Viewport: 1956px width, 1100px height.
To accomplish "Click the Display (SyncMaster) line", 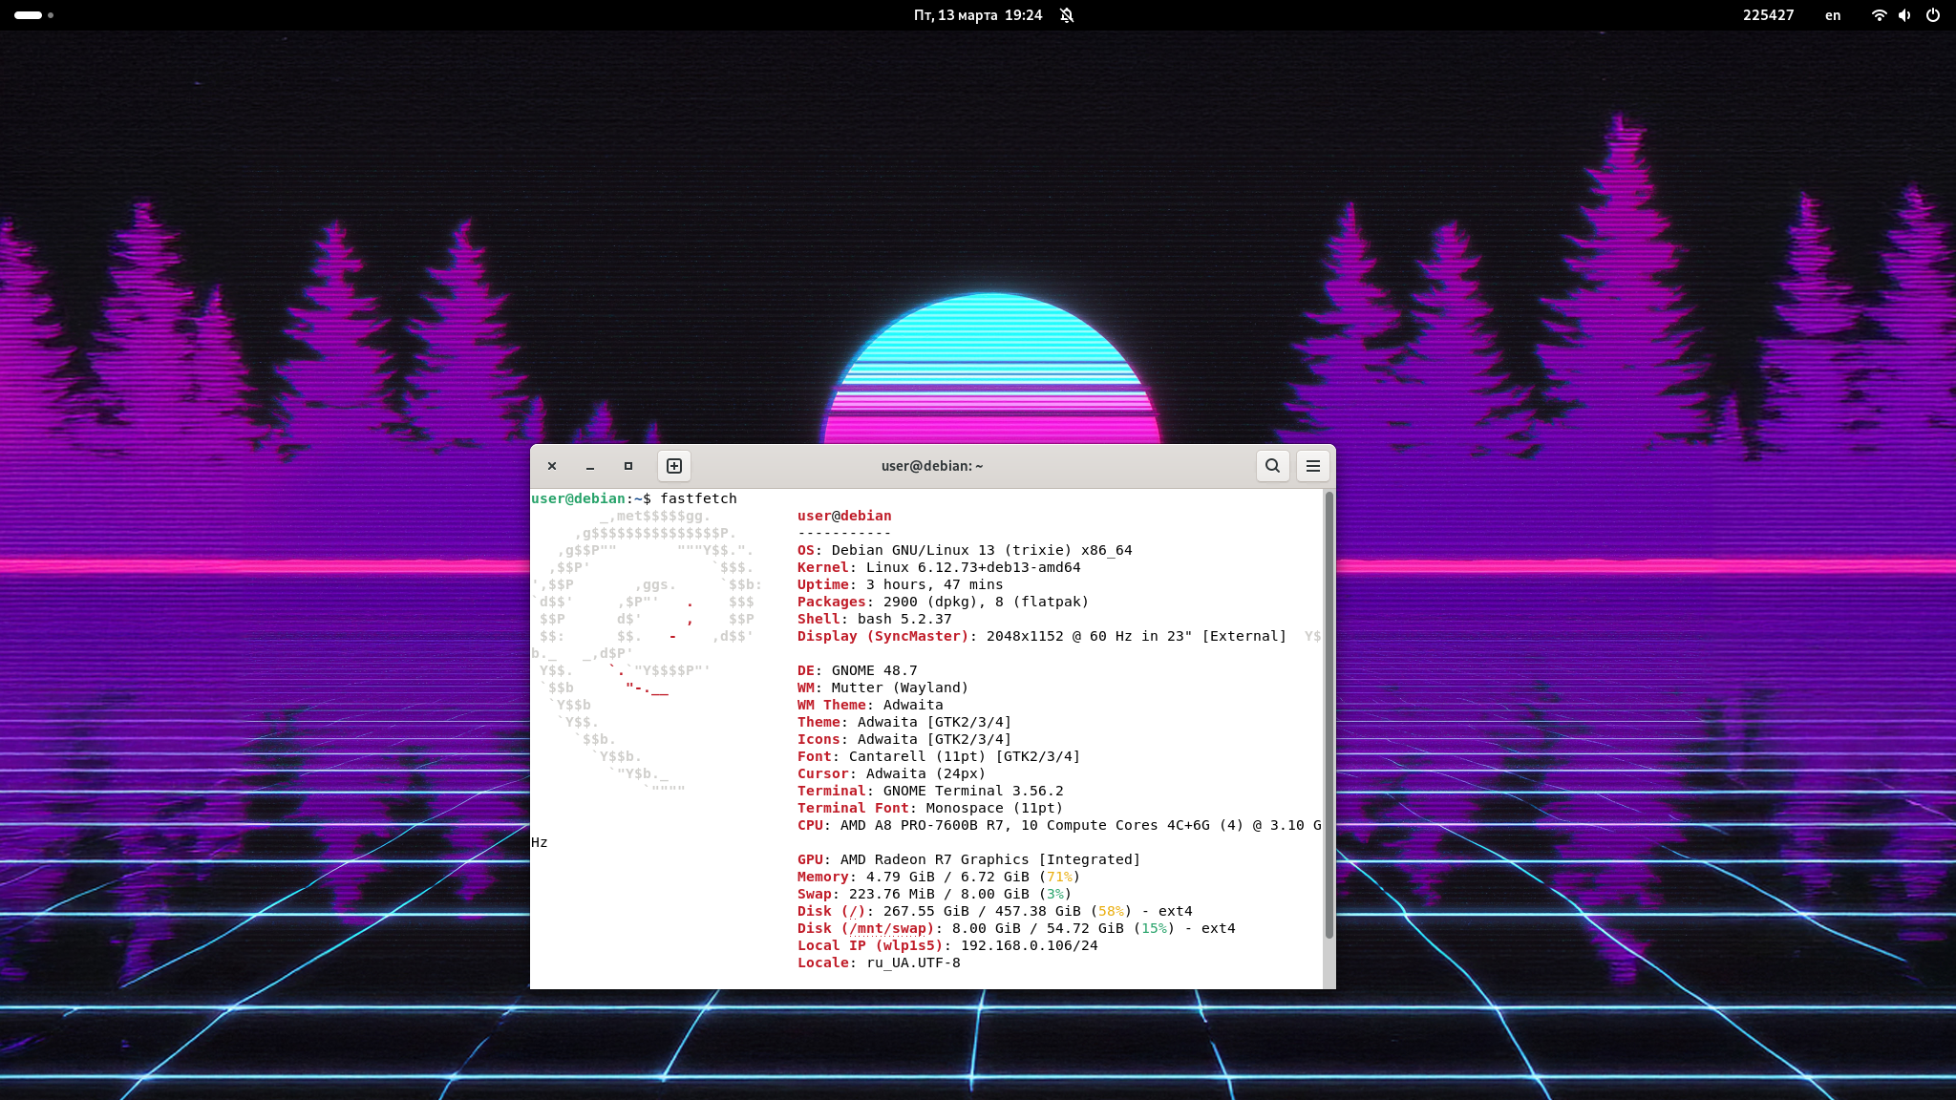I will [1041, 636].
